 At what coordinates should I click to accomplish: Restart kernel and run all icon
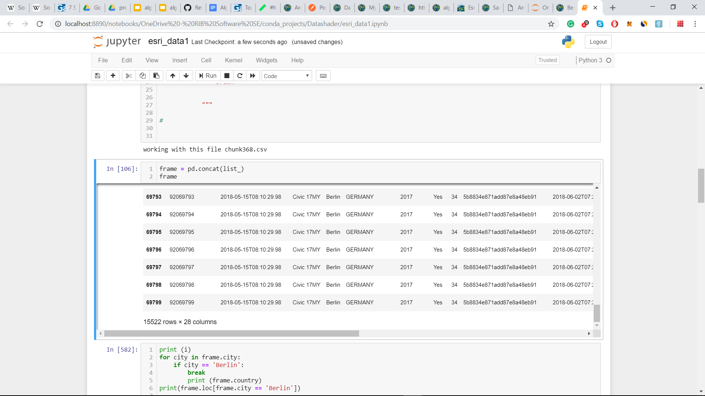(253, 76)
